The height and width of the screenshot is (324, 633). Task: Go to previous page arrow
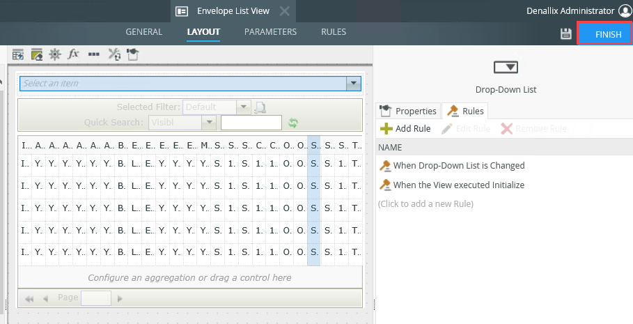45,299
